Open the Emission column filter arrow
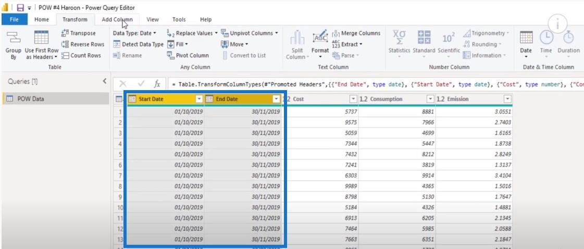 (507, 99)
